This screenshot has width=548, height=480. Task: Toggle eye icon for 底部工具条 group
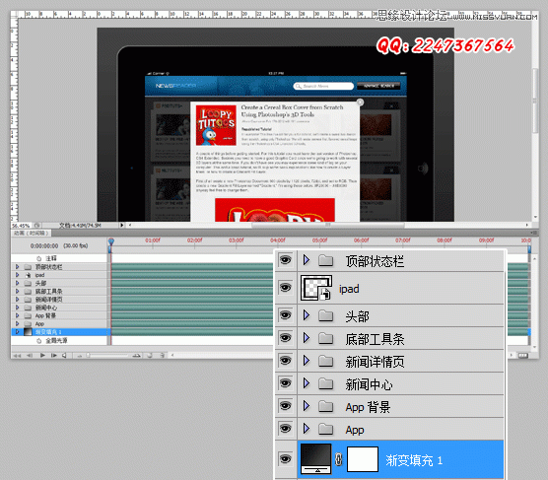(286, 338)
